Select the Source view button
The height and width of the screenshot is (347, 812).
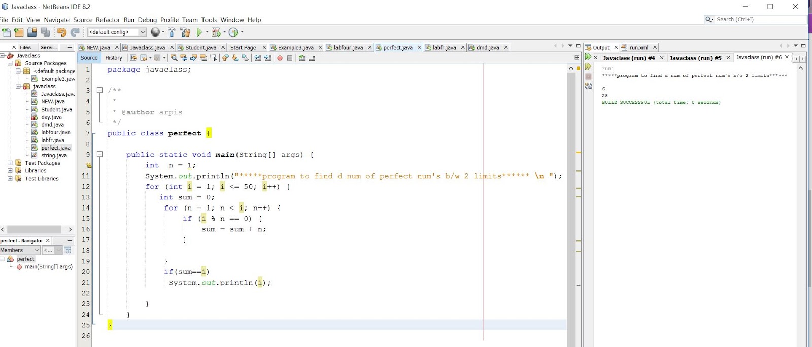pos(89,58)
